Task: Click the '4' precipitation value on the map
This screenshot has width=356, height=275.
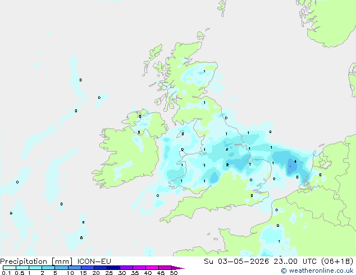Action: [295, 162]
